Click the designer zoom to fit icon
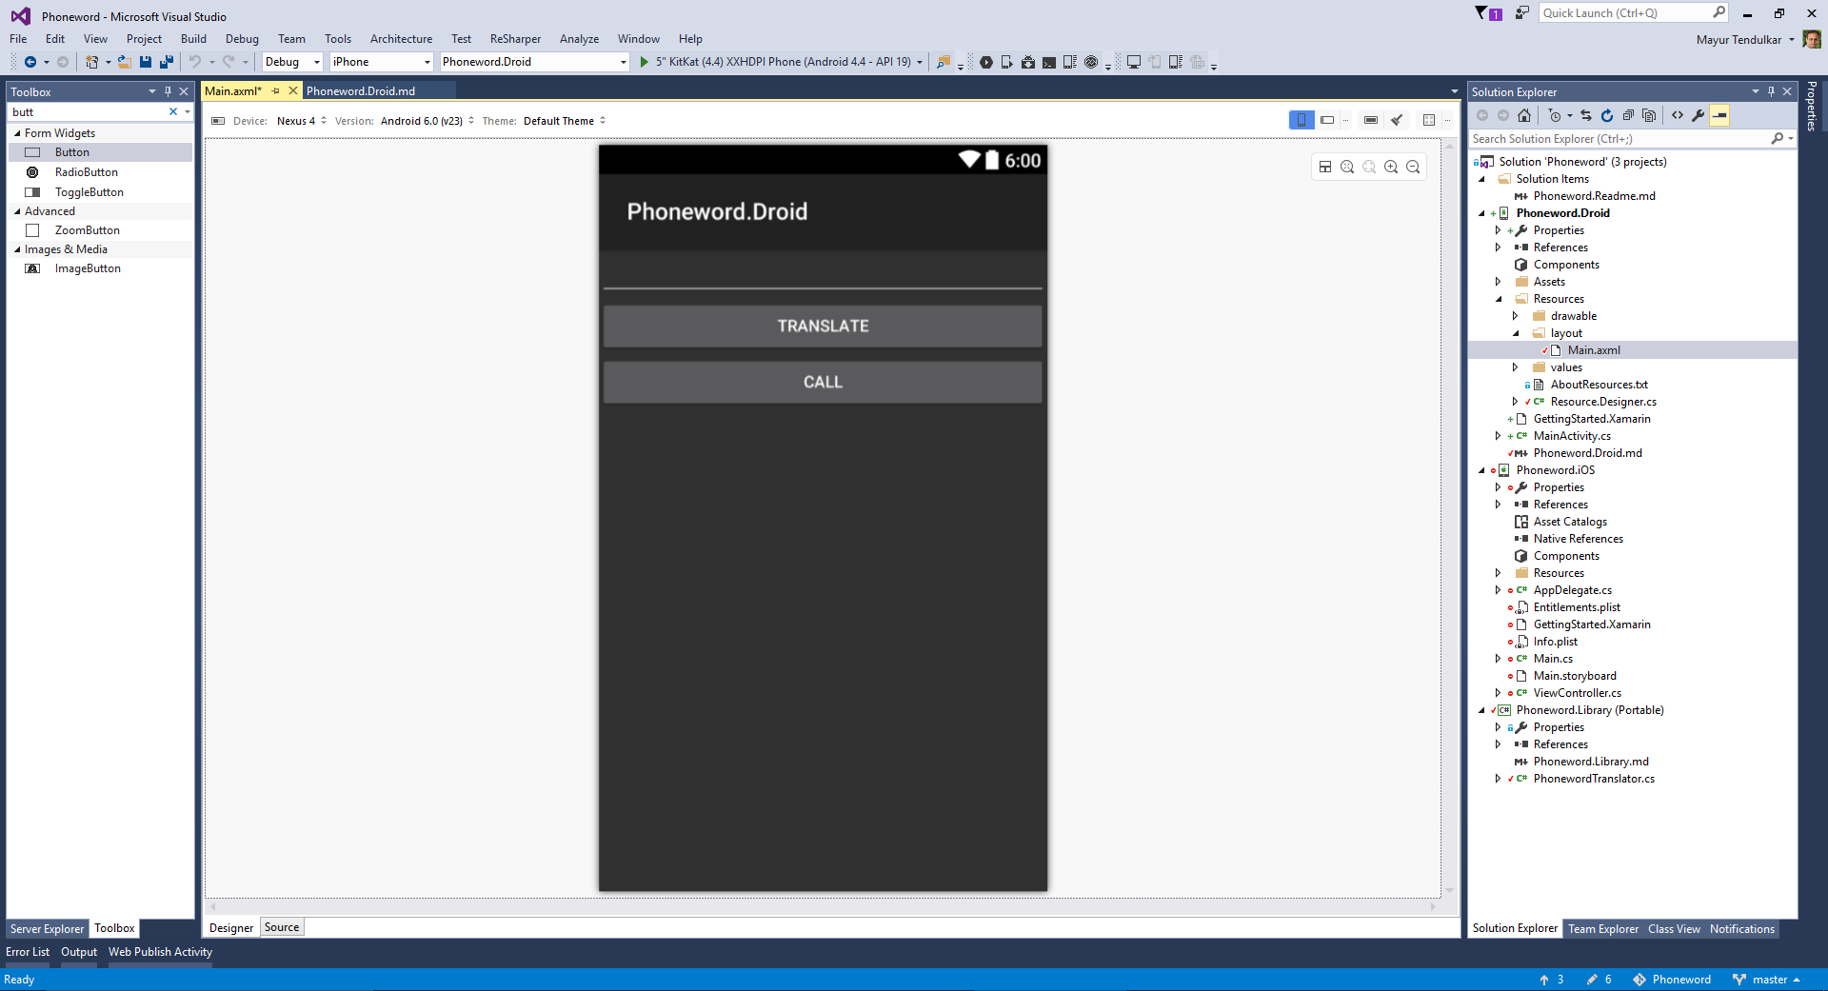Image resolution: width=1828 pixels, height=991 pixels. coord(1347,167)
